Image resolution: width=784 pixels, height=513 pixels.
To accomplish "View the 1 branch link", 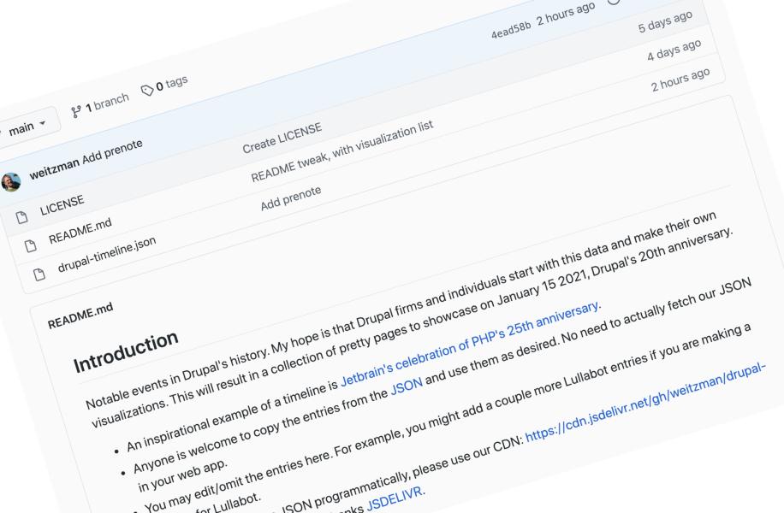I will pos(107,103).
